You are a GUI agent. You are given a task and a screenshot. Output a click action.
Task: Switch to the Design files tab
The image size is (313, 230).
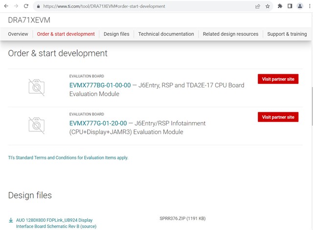pyautogui.click(x=116, y=34)
